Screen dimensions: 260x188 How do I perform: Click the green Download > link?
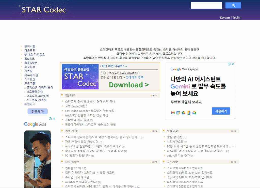[129, 85]
